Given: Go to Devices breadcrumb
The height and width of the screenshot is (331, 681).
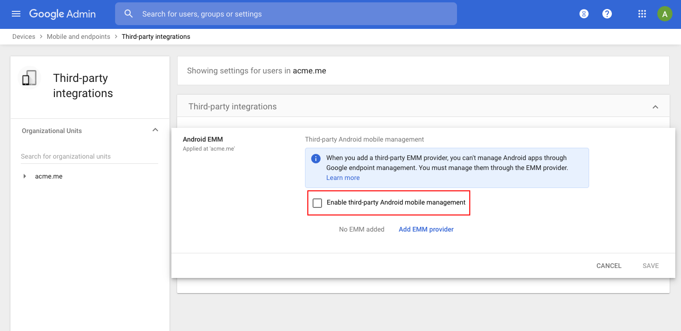Looking at the screenshot, I should coord(24,36).
